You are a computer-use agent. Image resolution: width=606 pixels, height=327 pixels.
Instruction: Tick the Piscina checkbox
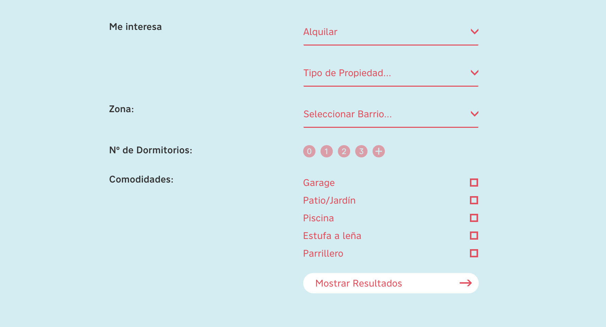coord(474,218)
